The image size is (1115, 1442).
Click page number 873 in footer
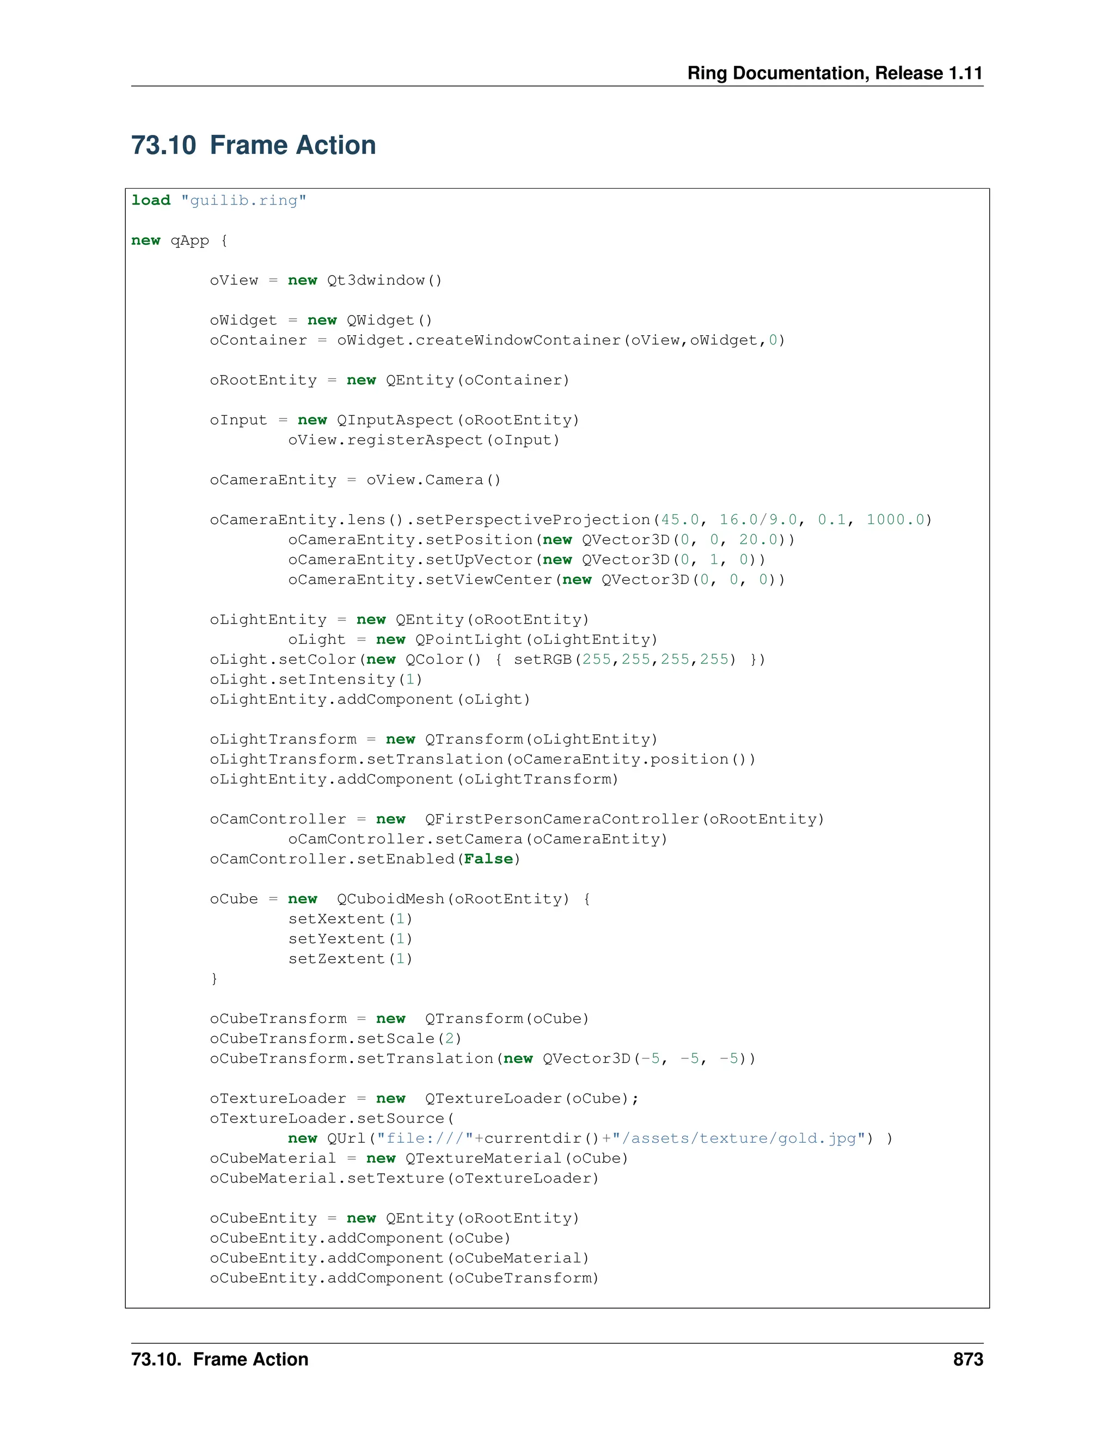(967, 1359)
